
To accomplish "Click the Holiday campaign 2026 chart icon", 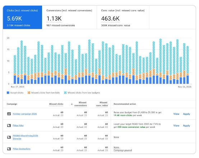I will click(x=9, y=114).
